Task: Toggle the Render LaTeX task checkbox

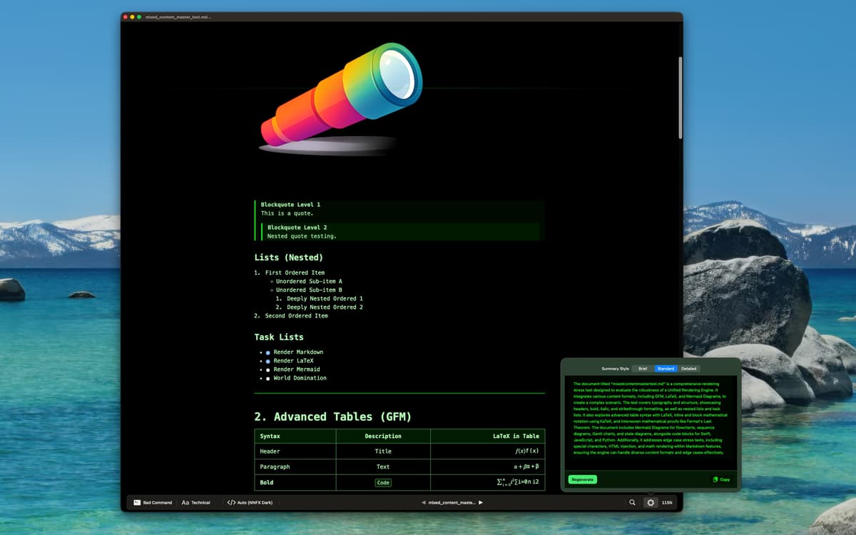Action: [268, 361]
